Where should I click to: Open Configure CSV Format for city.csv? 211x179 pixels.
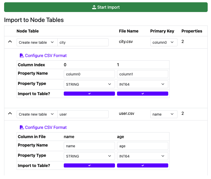(x=46, y=55)
